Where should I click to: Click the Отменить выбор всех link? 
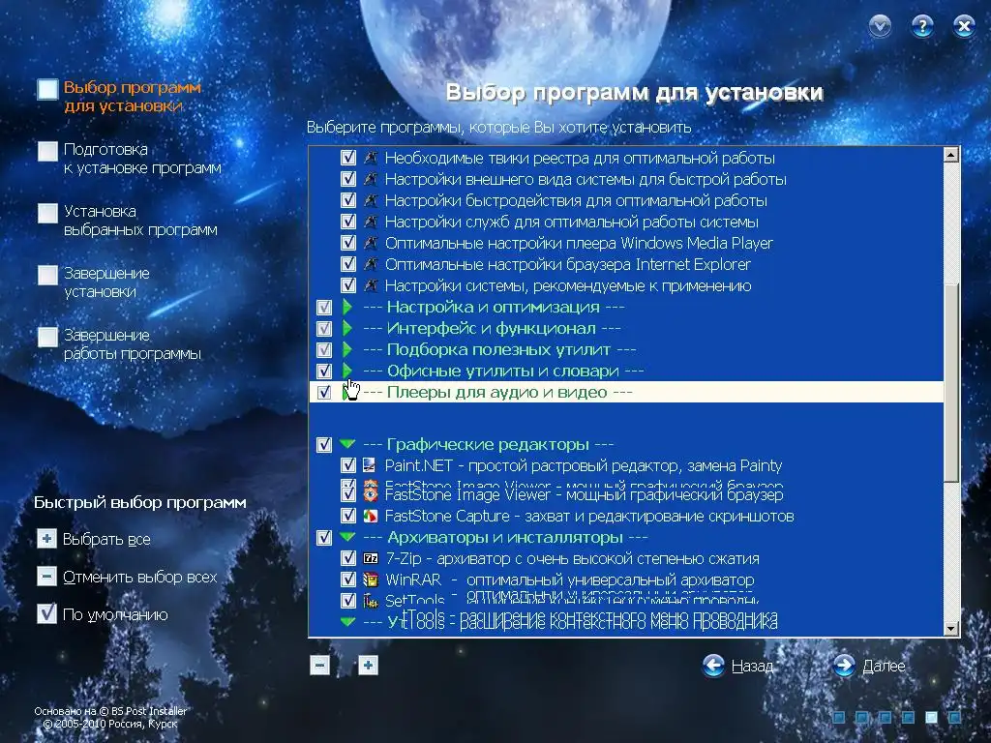click(x=139, y=577)
